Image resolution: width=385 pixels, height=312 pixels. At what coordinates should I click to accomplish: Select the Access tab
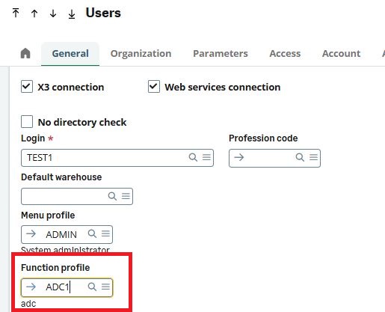285,54
